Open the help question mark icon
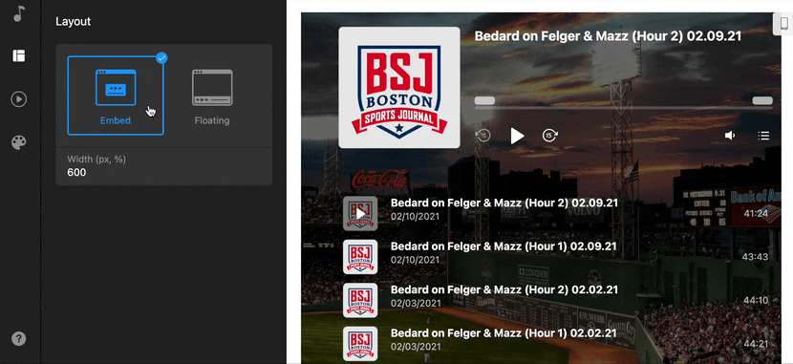793x364 pixels. 19,338
